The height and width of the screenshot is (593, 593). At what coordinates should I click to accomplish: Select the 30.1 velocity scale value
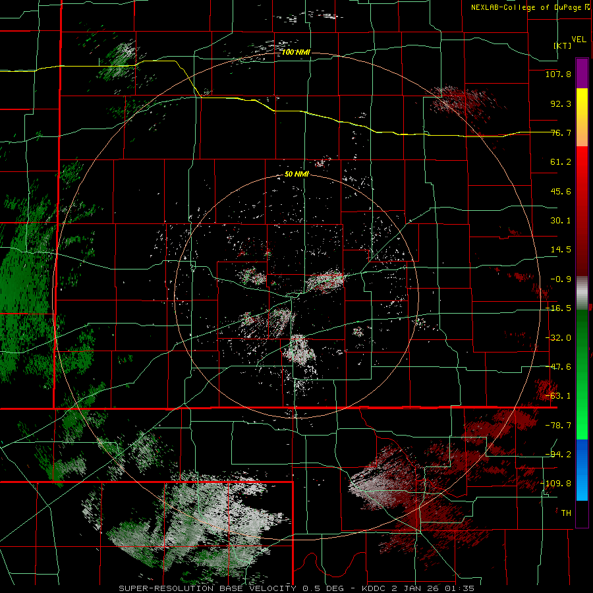561,221
